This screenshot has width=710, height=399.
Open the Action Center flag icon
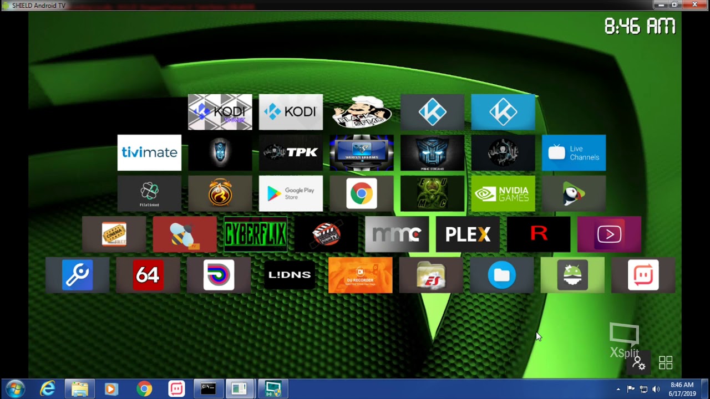(631, 389)
